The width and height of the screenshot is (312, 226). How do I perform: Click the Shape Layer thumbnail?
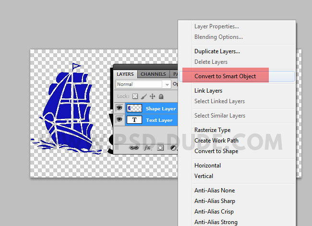click(x=134, y=108)
